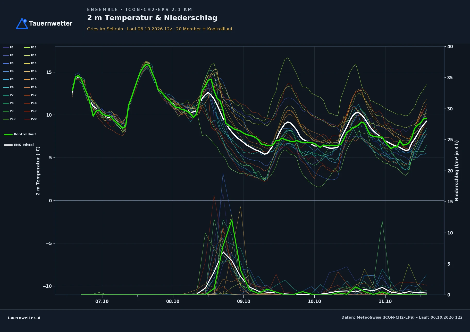Click the 10.10 date axis label
The image size is (470, 332).
click(314, 301)
